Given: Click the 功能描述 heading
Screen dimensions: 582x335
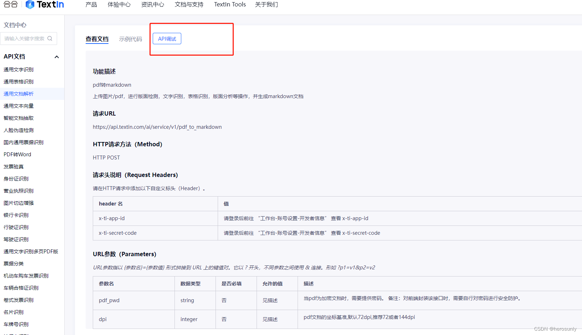Looking at the screenshot, I should (104, 72).
